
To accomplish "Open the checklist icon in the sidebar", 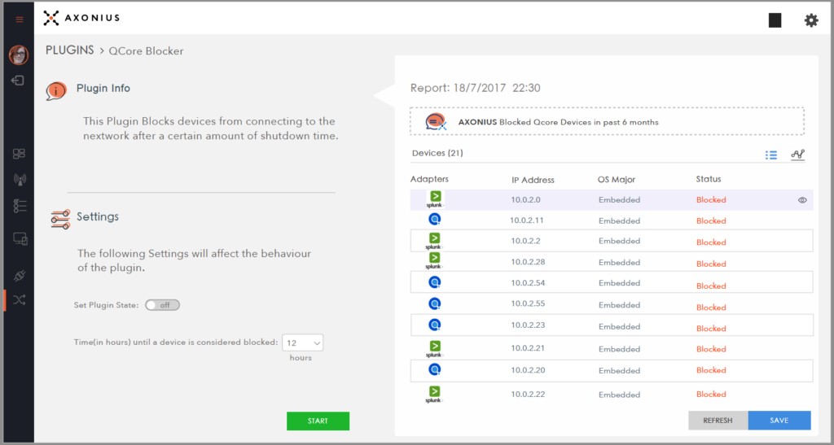I will coord(20,206).
